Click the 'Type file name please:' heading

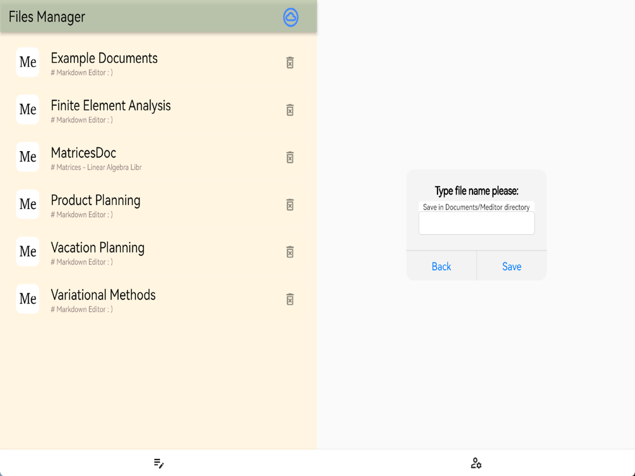click(x=477, y=191)
